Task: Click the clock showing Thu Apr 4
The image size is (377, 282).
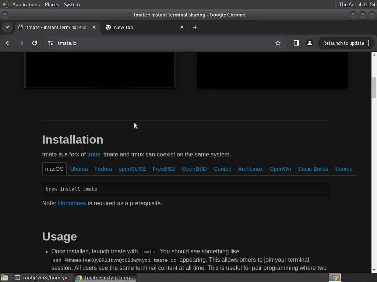Action: [357, 4]
